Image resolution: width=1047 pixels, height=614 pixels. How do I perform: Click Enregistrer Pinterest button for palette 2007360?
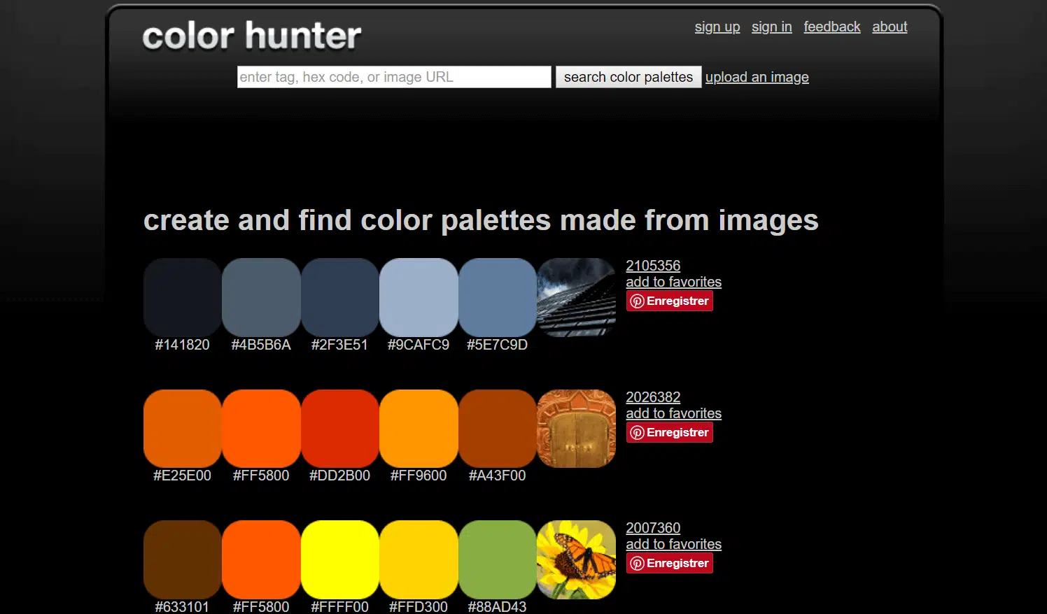point(670,564)
